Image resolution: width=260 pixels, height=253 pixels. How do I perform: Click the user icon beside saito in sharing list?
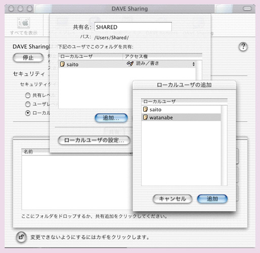62,64
